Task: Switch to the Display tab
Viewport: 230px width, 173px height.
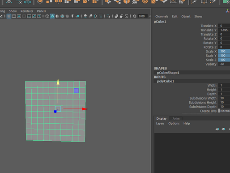Action: point(162,119)
